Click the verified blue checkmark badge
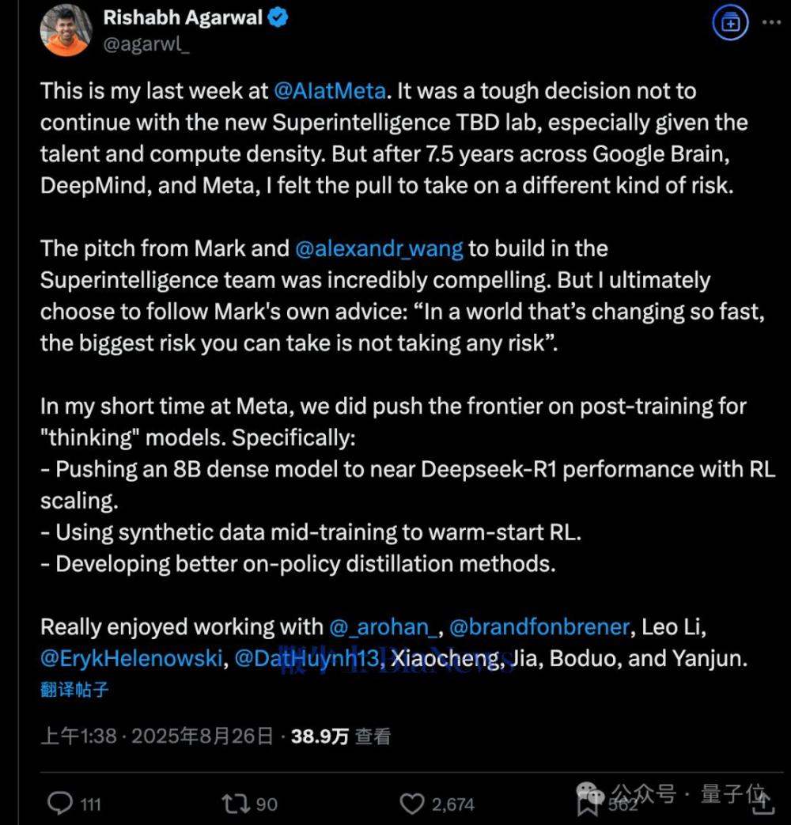 pos(278,17)
